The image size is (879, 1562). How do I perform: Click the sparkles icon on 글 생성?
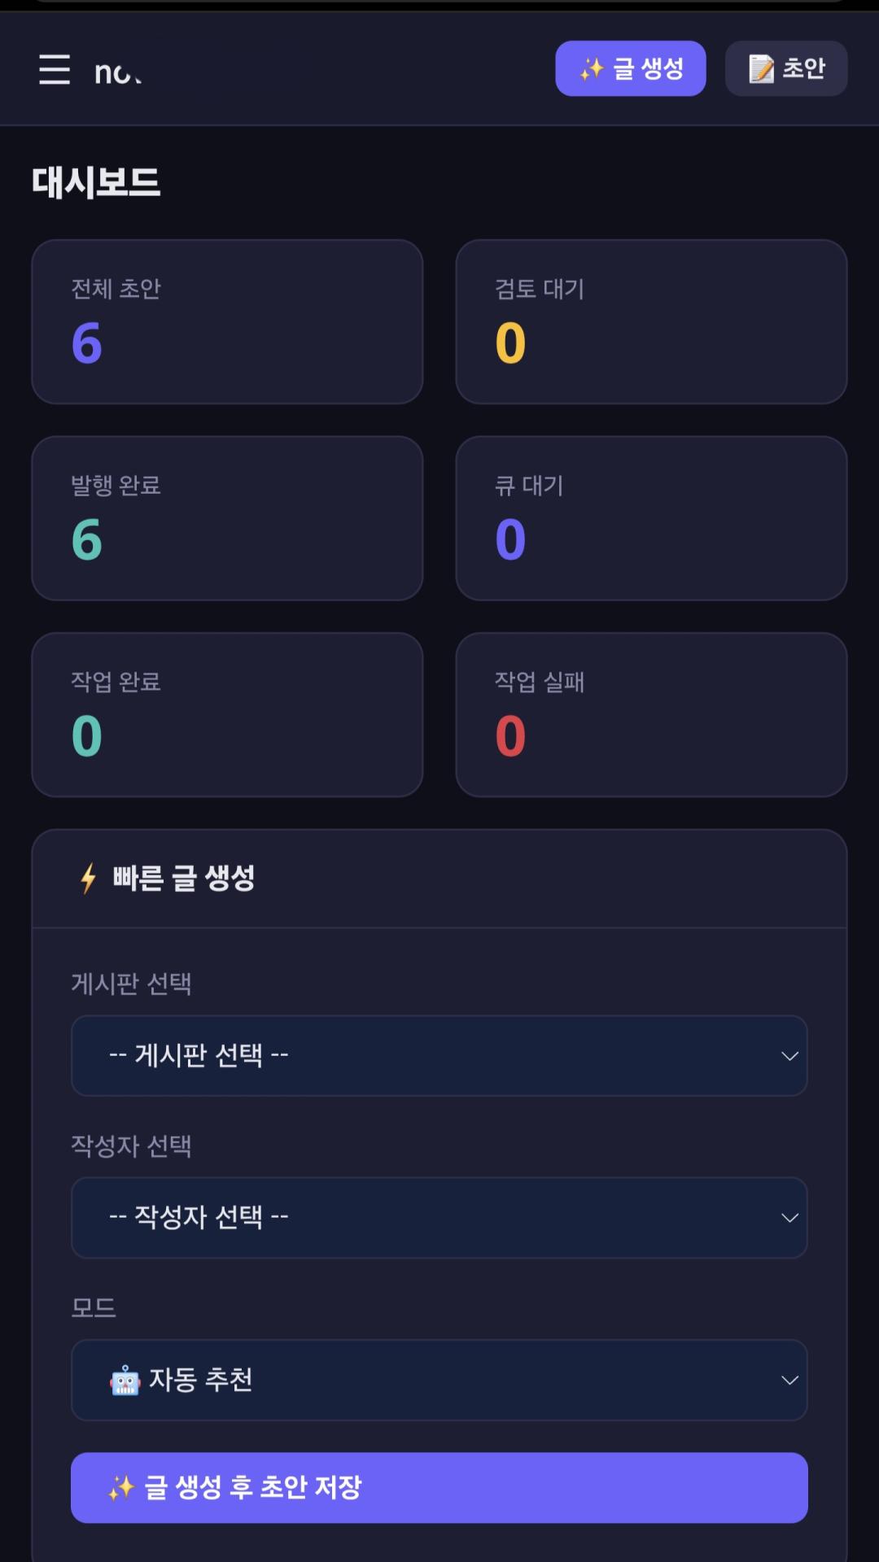[592, 69]
